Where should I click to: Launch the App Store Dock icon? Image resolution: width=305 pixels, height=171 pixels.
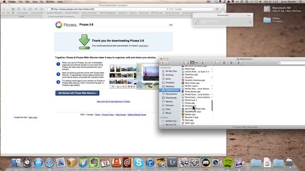38,162
